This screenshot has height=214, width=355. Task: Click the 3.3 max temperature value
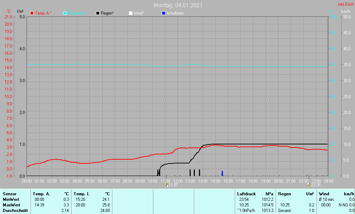tap(66, 205)
